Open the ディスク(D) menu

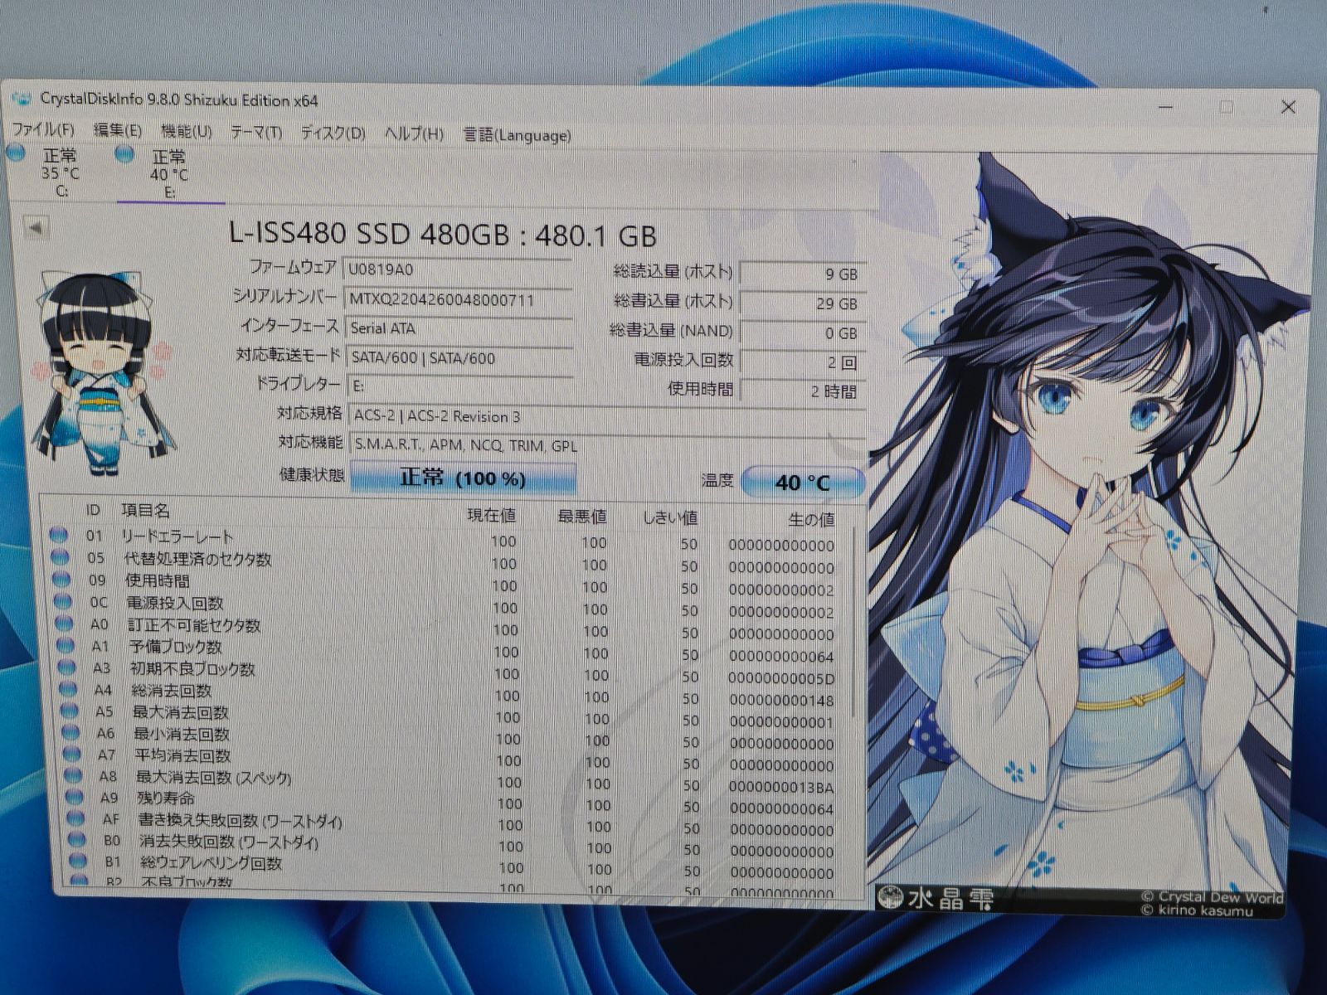point(333,133)
